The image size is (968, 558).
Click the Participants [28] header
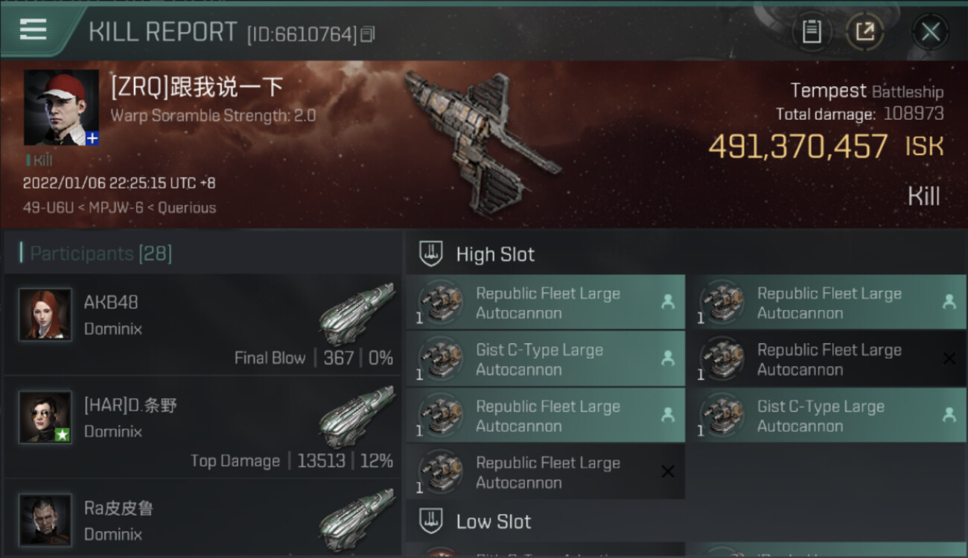tap(96, 254)
